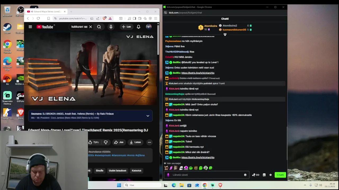The width and height of the screenshot is (339, 190).
Task: Reload the YouTube page
Action: (38, 18)
